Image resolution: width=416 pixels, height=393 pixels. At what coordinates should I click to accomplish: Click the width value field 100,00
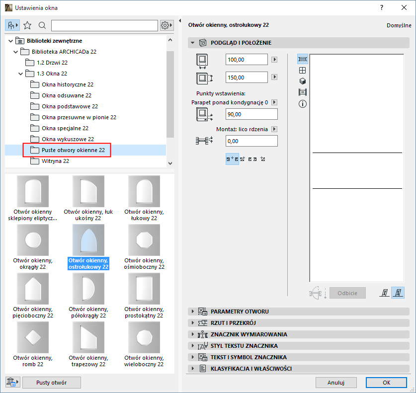click(x=247, y=60)
